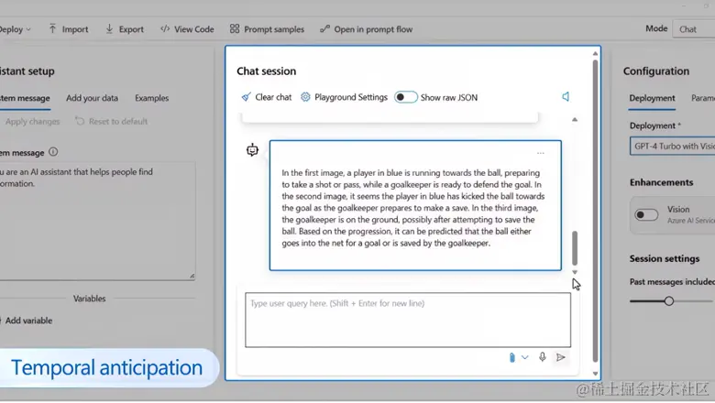The width and height of the screenshot is (715, 403).
Task: Click the Past messages included slider handle
Action: tap(669, 301)
